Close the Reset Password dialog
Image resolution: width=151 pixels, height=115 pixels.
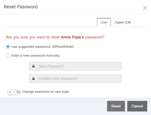point(145,8)
